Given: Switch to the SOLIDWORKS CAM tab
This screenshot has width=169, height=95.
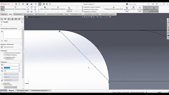Looking at the screenshot, I should [76, 14].
